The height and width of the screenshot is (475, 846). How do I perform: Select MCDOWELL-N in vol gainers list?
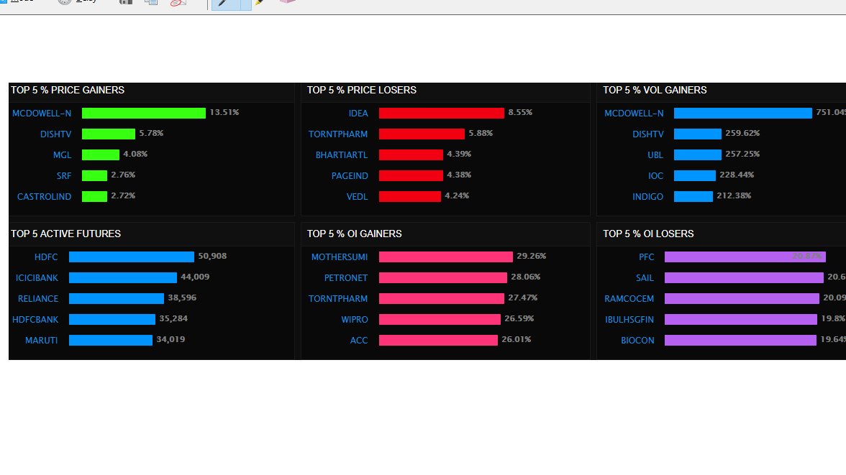(634, 114)
